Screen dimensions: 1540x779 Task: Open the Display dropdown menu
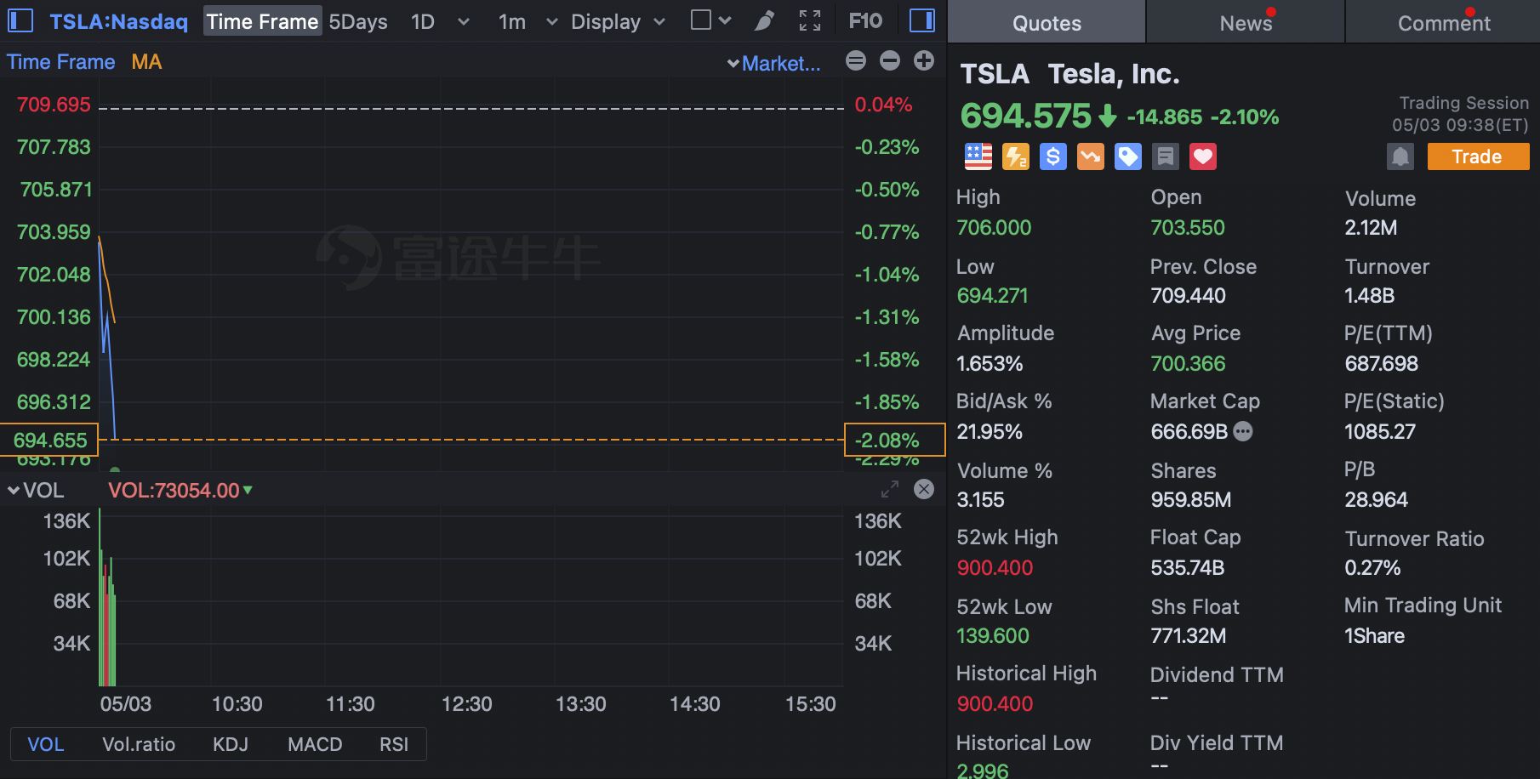pyautogui.click(x=618, y=21)
